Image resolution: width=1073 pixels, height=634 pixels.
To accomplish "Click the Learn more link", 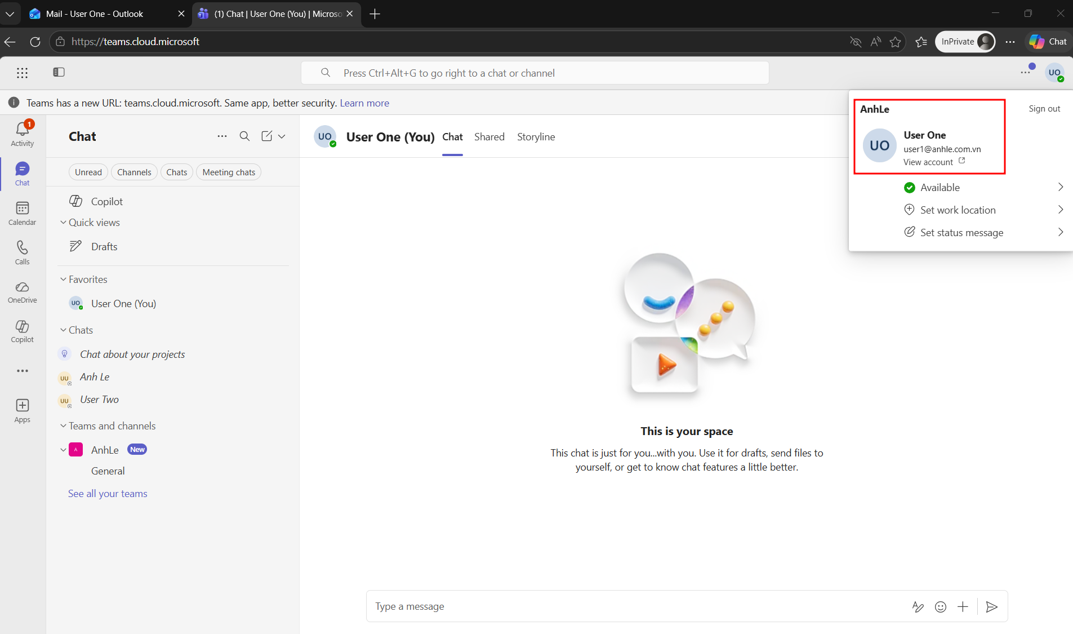I will pyautogui.click(x=364, y=103).
